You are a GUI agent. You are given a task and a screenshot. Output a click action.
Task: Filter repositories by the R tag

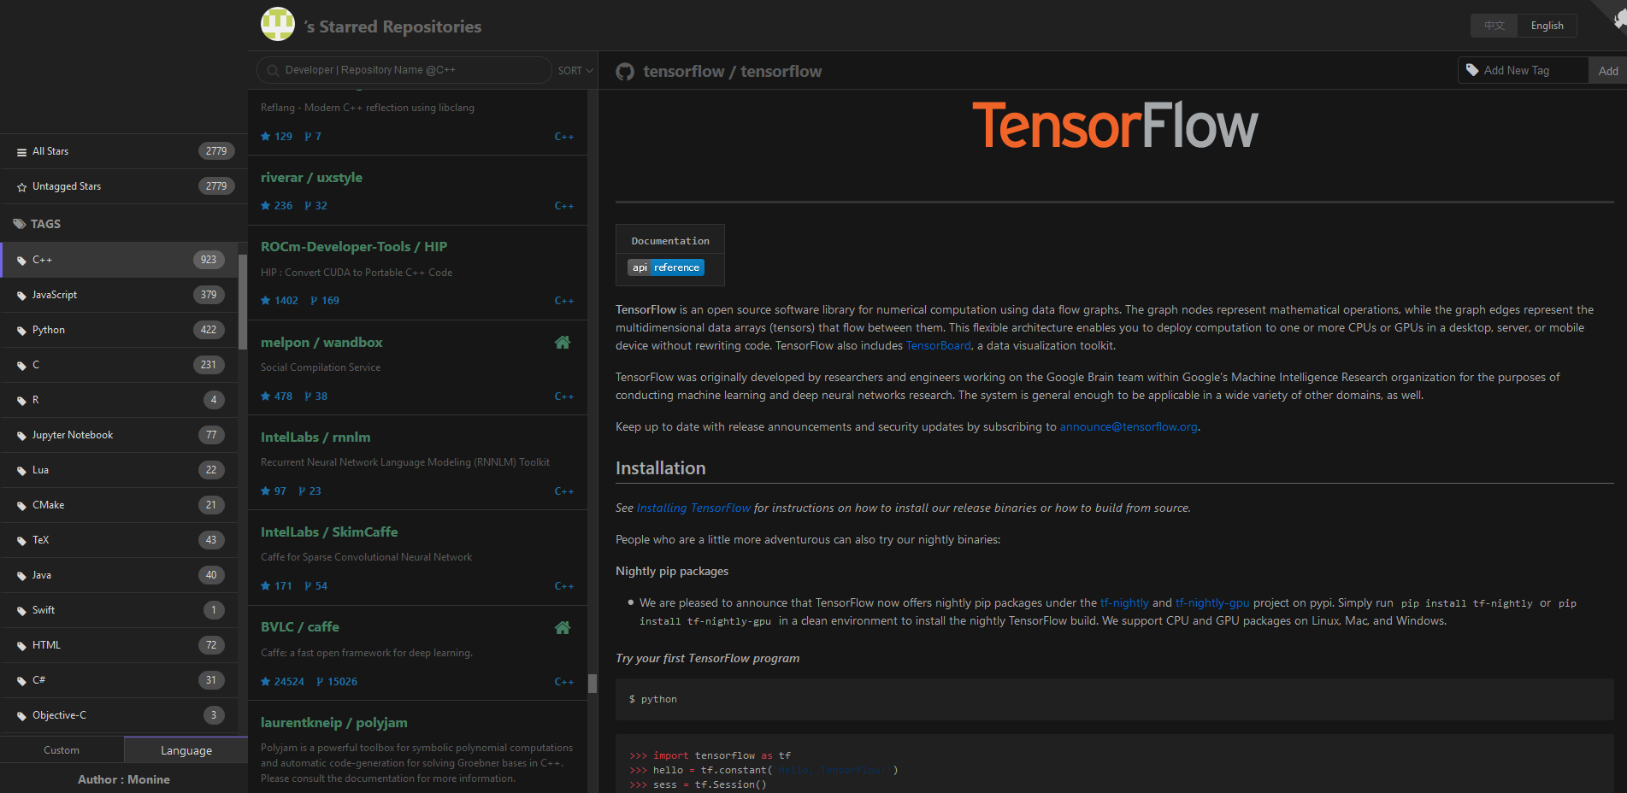[x=119, y=400]
